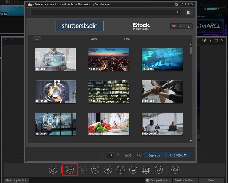Go to next results page arrow
This screenshot has width=229, height=183.
pyautogui.click(x=118, y=155)
